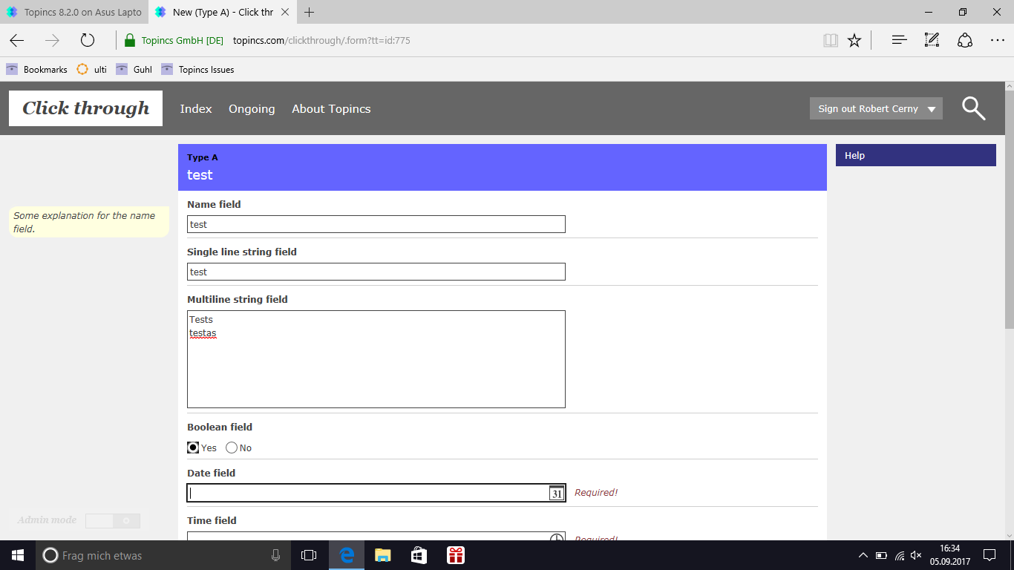The image size is (1014, 570).
Task: Open the Edge Hub icon
Action: 899,41
